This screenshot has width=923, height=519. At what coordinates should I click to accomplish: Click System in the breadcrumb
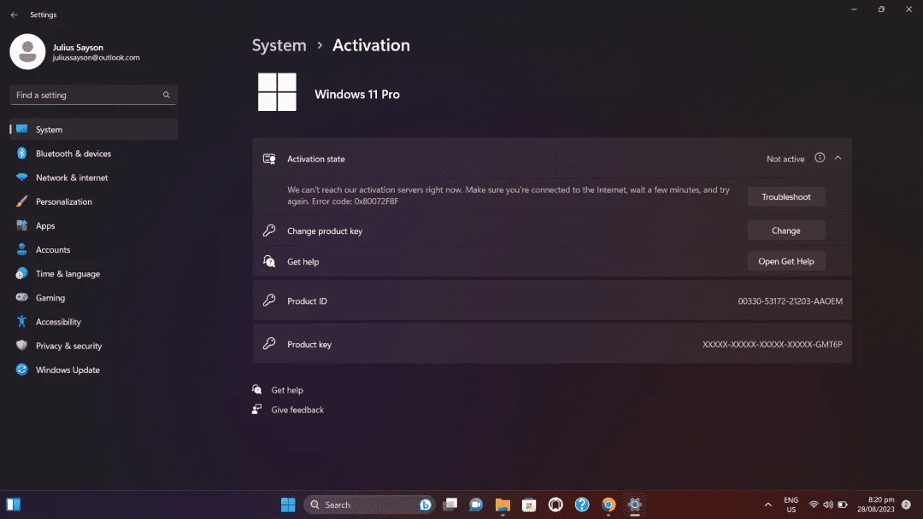[279, 45]
